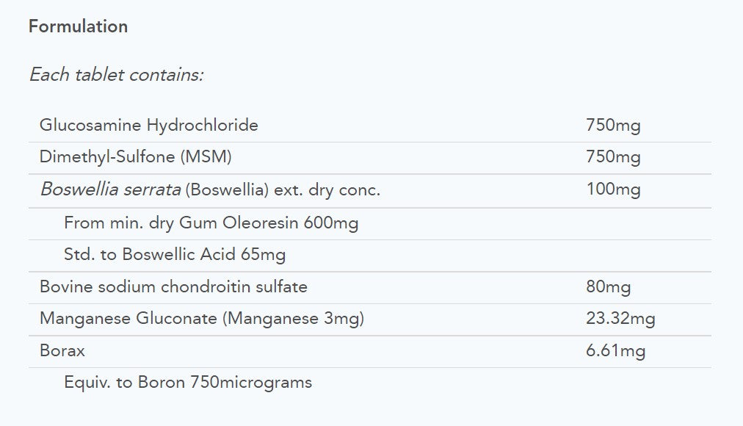Click the 80mg chondroitin amount
This screenshot has height=426, width=743.
pos(608,286)
